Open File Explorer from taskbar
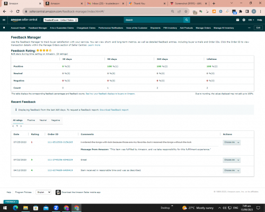Image resolution: width=265 pixels, height=212 pixels. coord(25,208)
